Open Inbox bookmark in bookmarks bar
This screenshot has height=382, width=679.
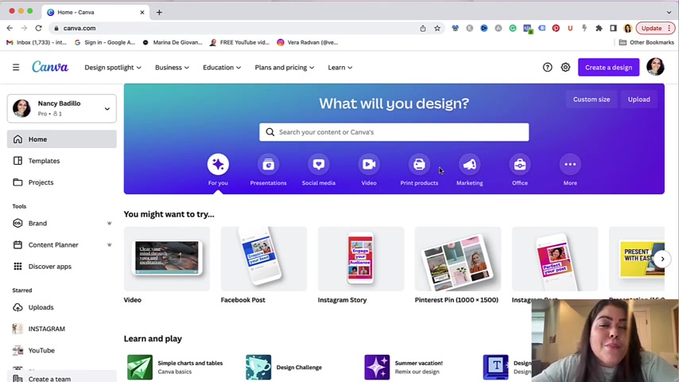click(37, 42)
